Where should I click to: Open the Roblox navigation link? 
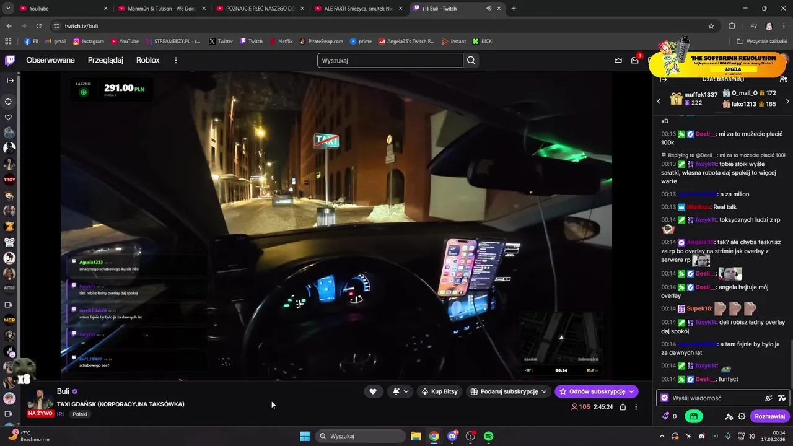click(148, 60)
